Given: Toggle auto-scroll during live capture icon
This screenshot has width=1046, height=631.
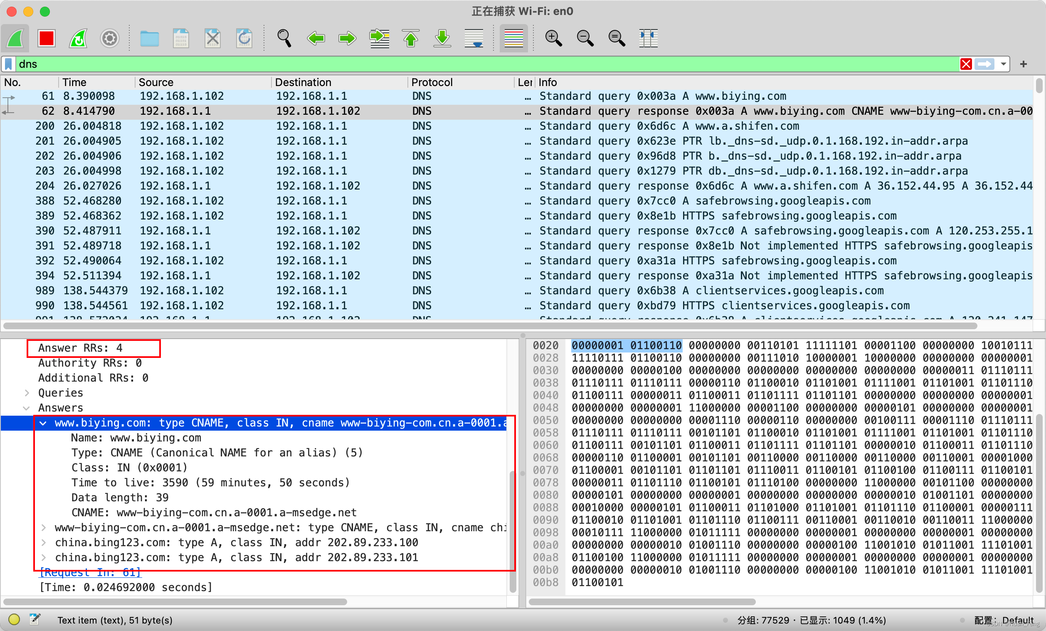Looking at the screenshot, I should point(474,38).
